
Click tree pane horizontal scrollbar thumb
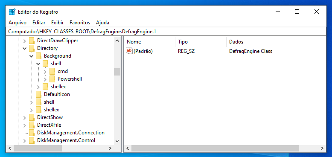coord(38,148)
